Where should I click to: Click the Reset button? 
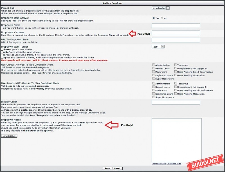click(117, 168)
